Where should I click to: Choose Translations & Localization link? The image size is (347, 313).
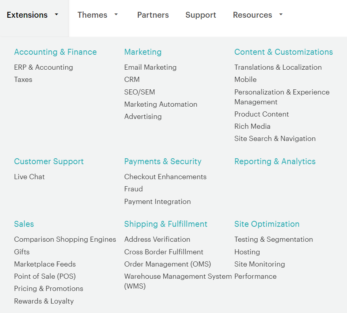point(278,67)
